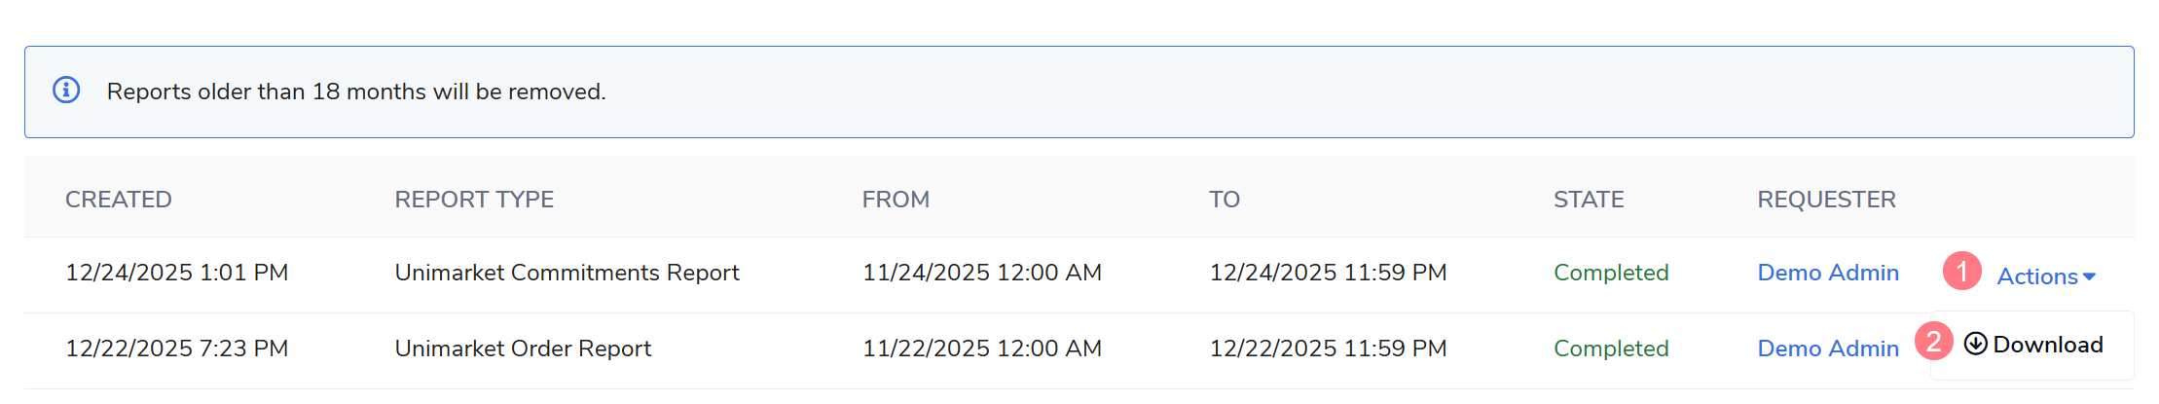Choose Download from the actions menu
The height and width of the screenshot is (404, 2159).
(2047, 345)
